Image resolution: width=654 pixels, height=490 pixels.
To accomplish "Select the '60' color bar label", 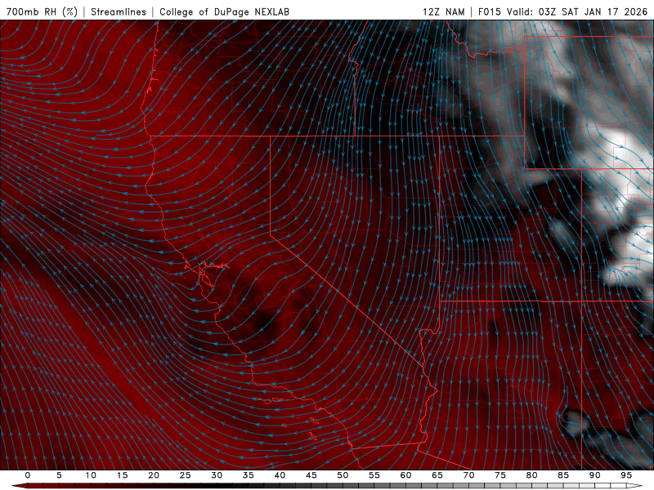I will (x=405, y=475).
